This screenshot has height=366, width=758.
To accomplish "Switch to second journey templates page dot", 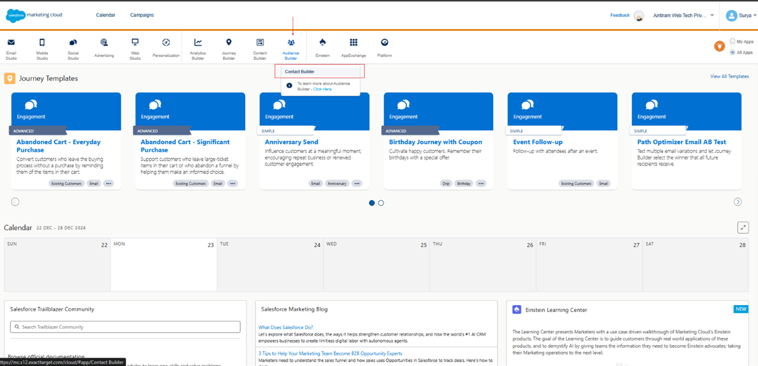I will click(x=381, y=203).
